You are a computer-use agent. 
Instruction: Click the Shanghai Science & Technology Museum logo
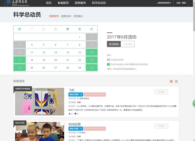[17, 3]
